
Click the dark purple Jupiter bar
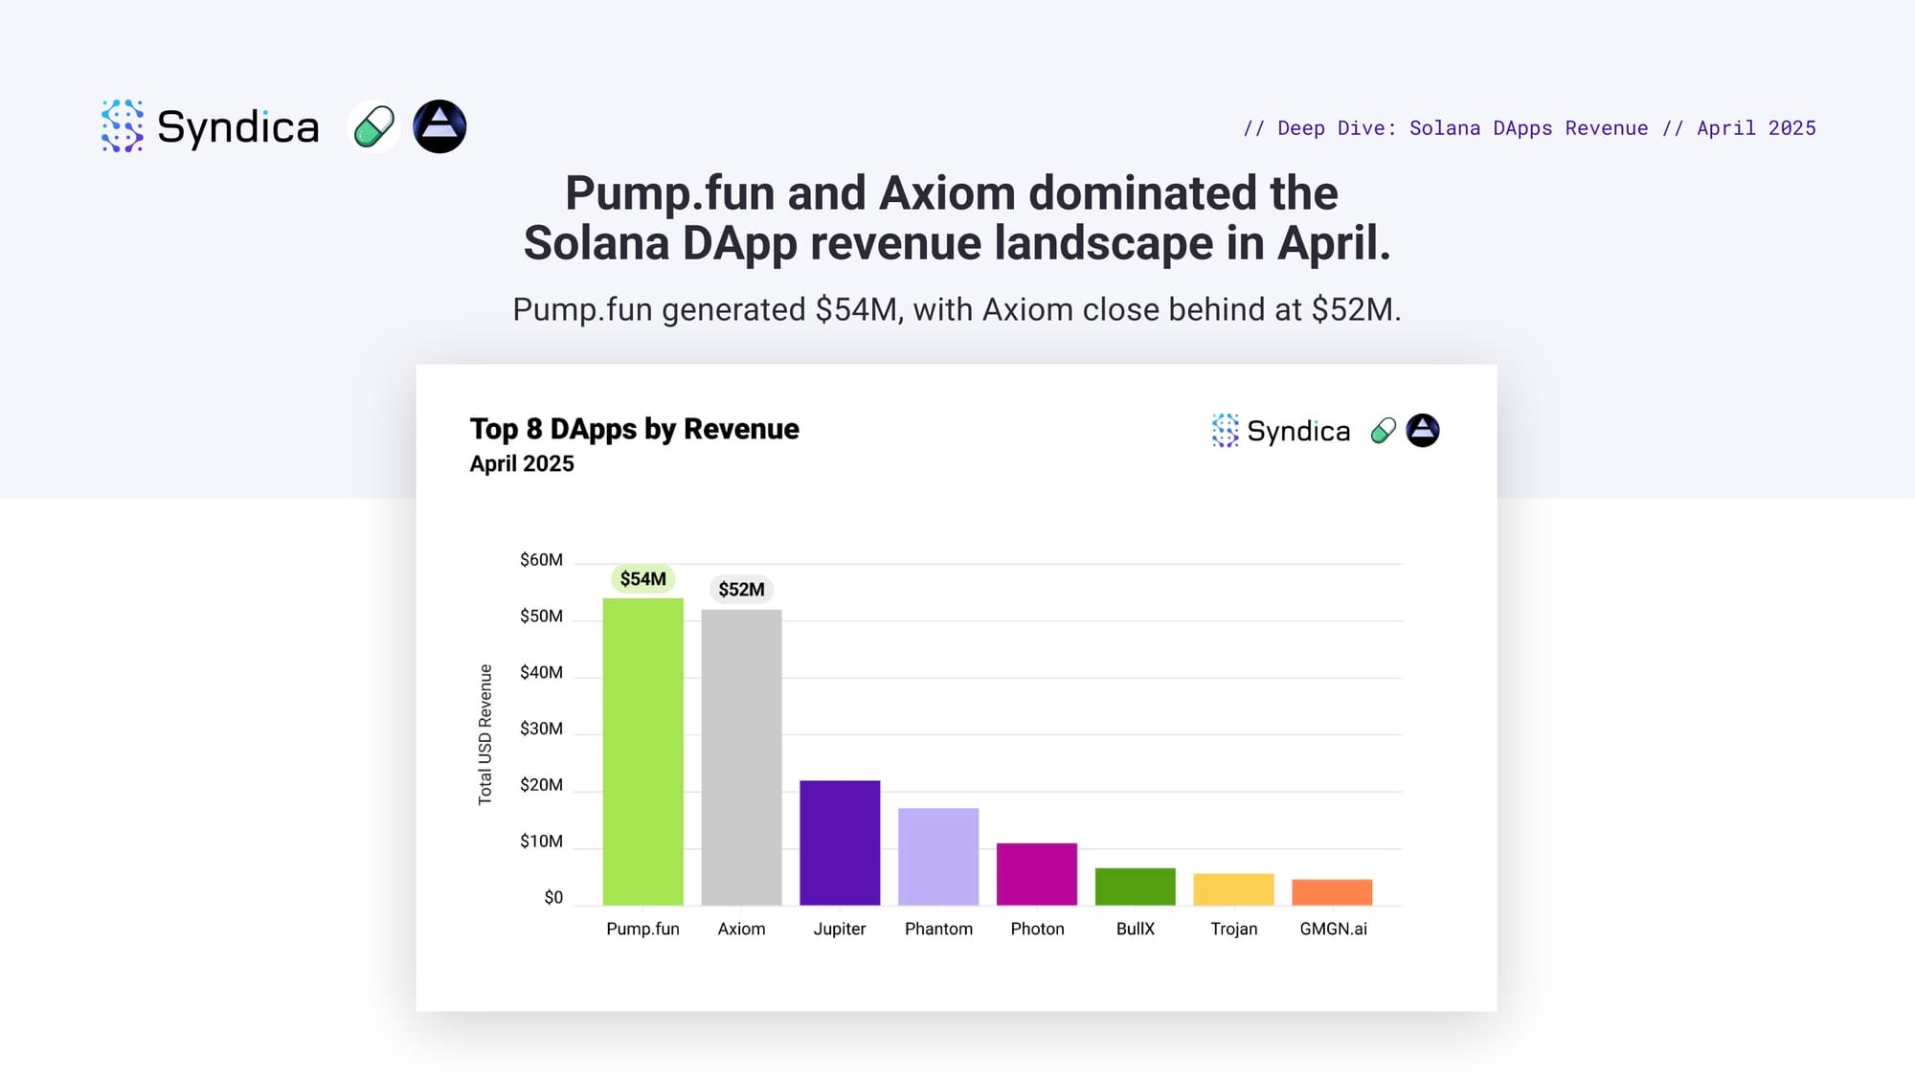coord(840,842)
